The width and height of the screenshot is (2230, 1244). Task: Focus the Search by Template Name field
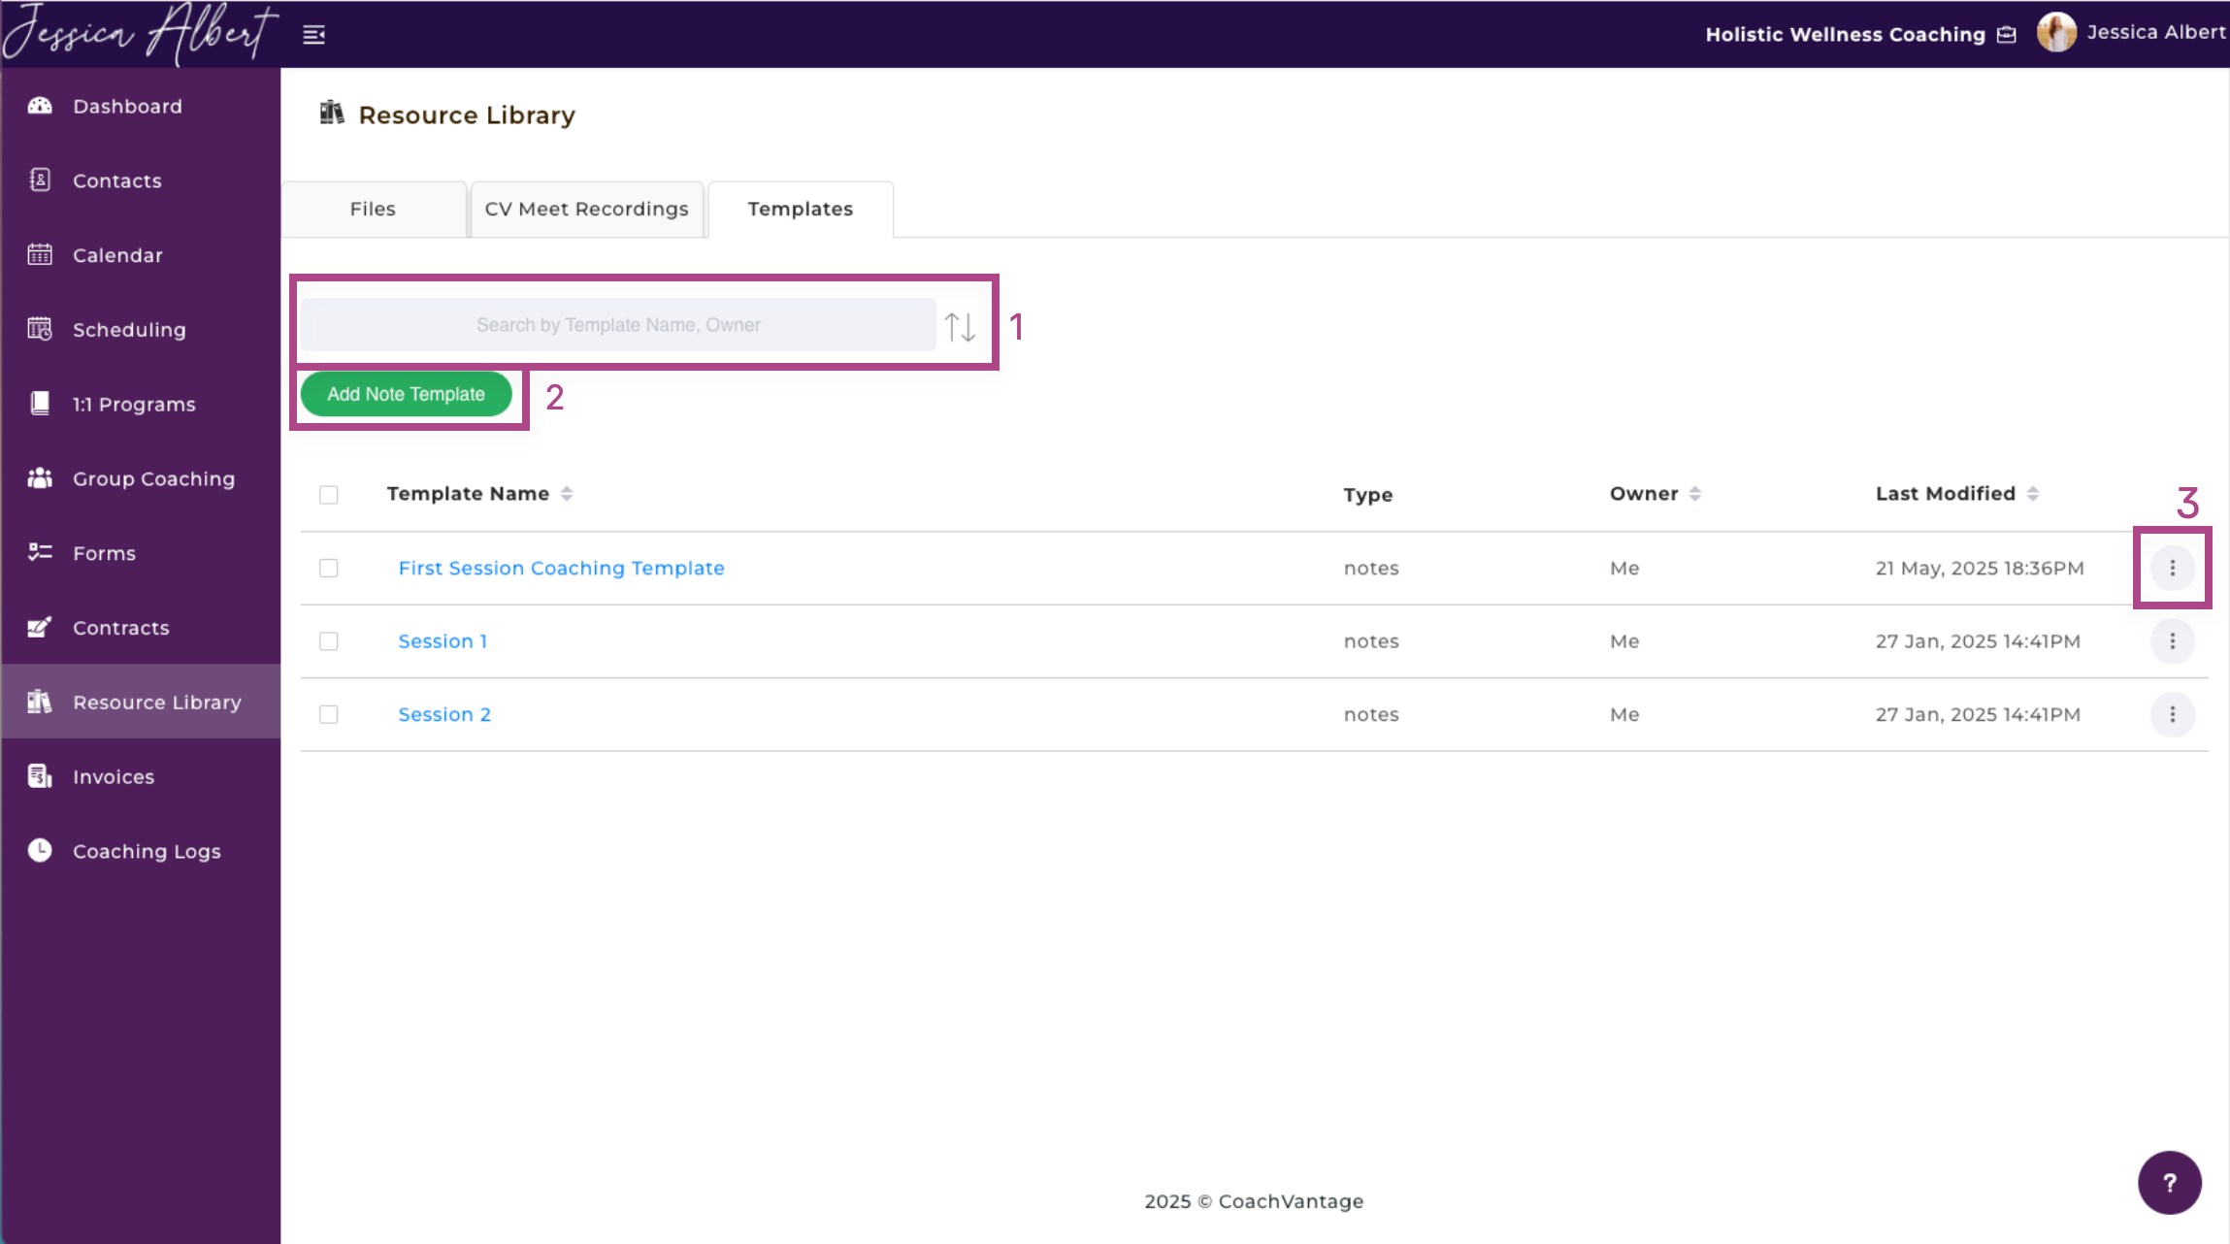(618, 325)
